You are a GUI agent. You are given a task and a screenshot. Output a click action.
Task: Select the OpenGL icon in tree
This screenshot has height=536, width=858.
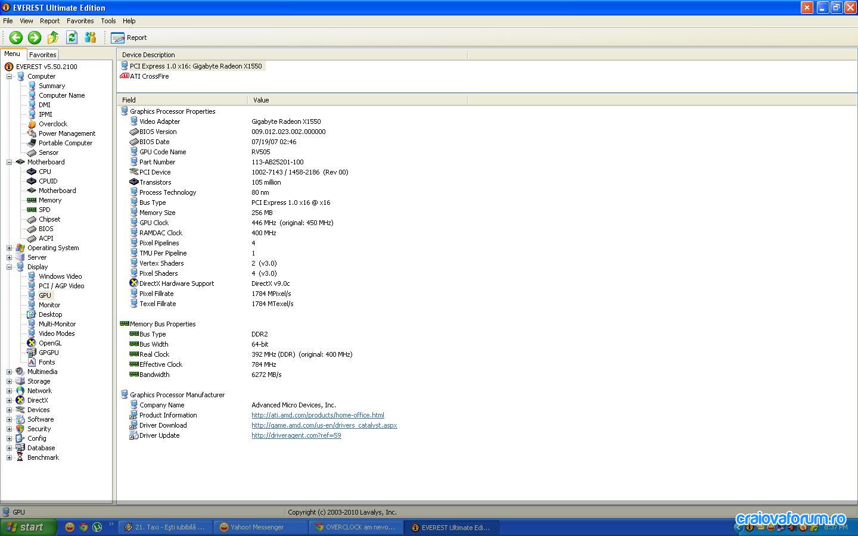point(32,343)
